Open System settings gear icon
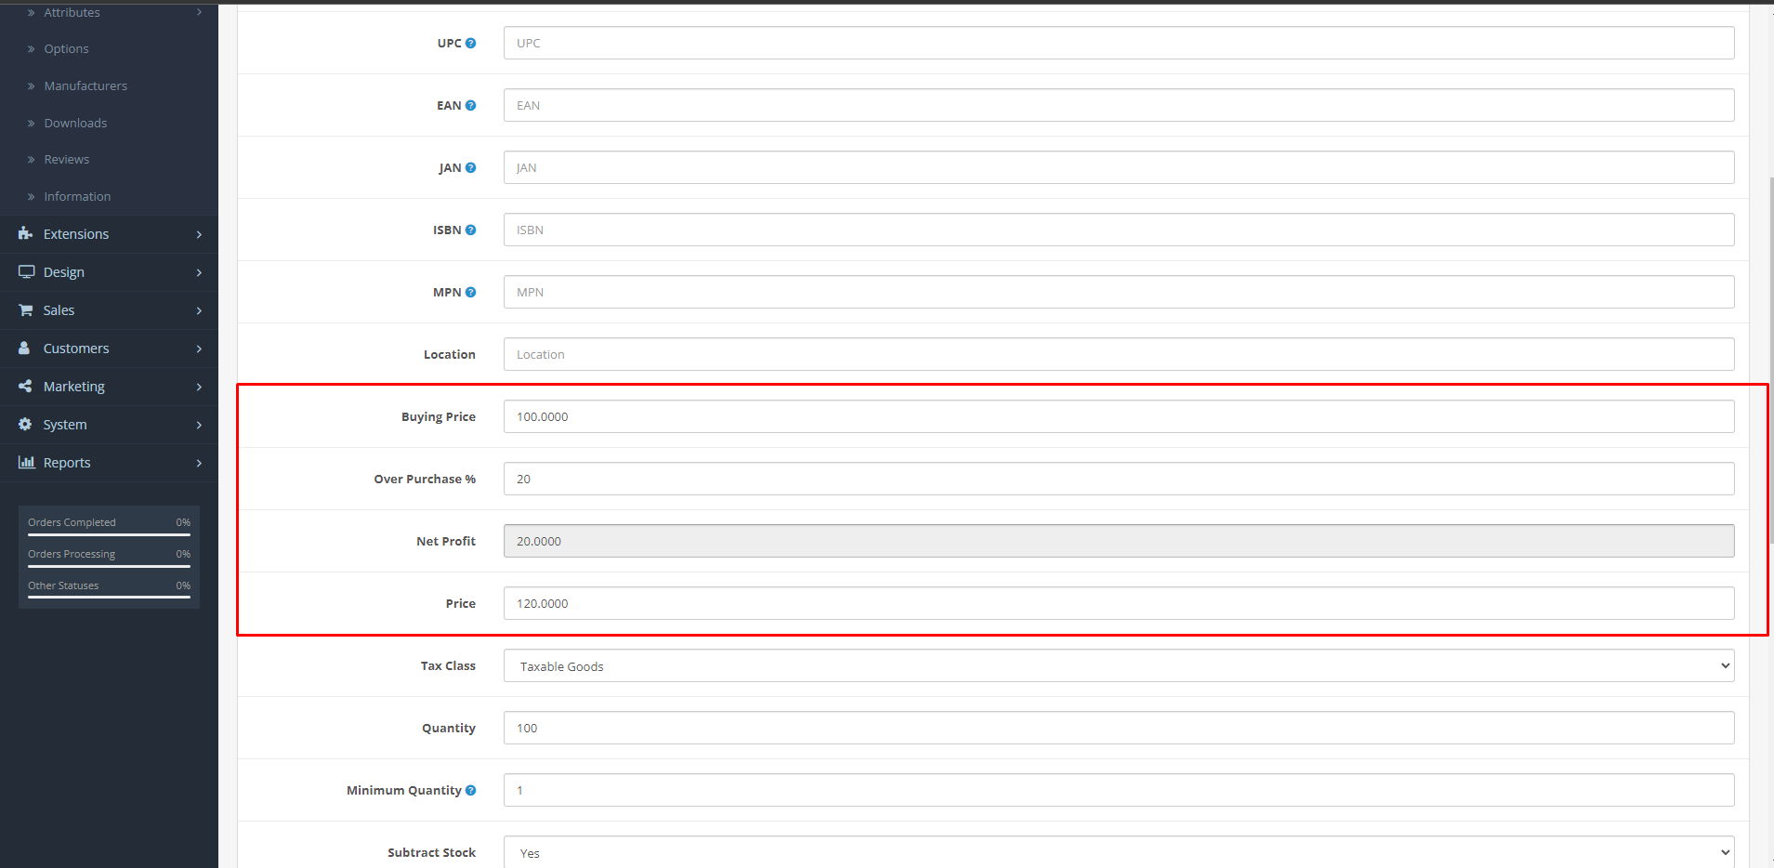This screenshot has width=1774, height=868. [23, 424]
